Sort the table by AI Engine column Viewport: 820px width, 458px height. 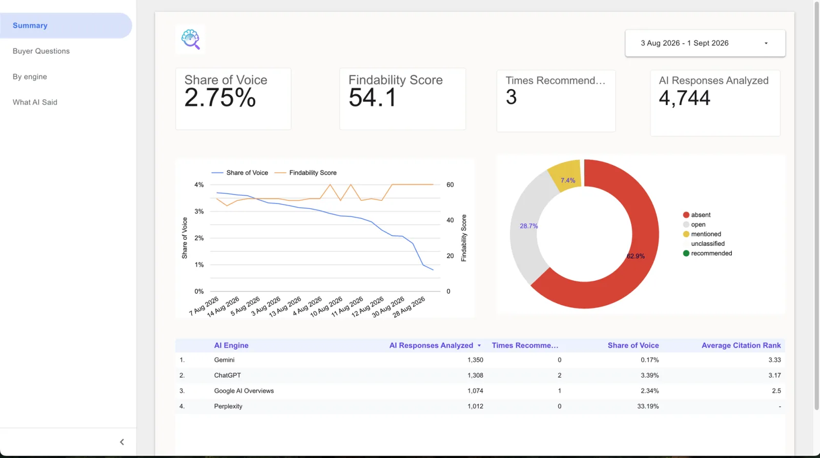point(231,345)
